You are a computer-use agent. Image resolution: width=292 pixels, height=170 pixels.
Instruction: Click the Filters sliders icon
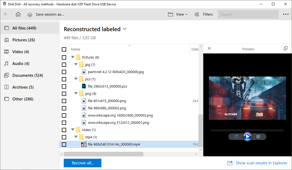[197, 14]
